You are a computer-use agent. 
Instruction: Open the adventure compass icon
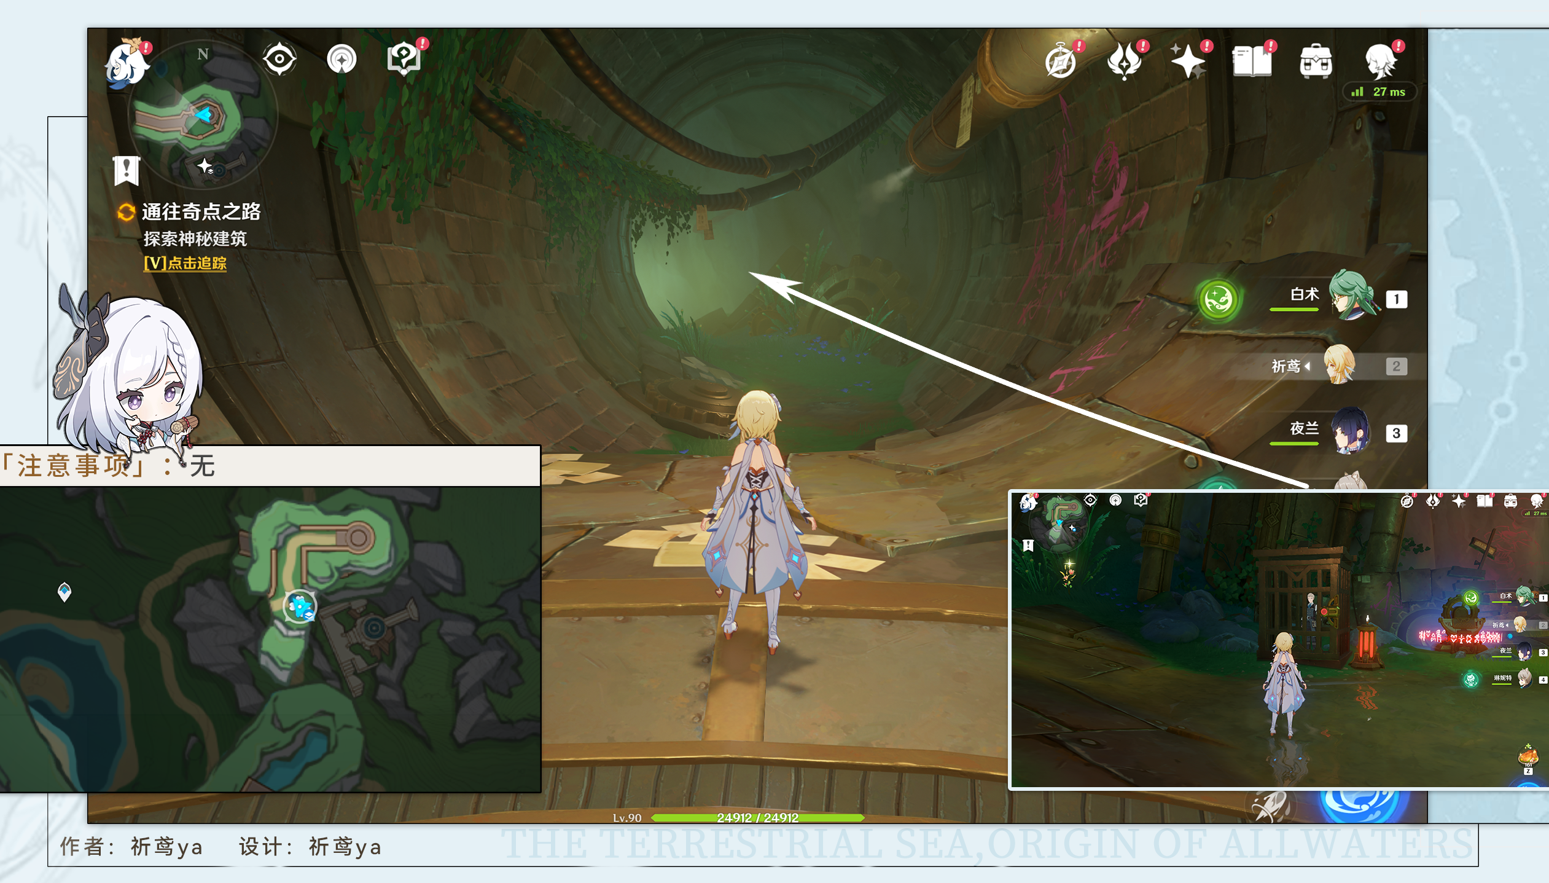pos(1061,62)
